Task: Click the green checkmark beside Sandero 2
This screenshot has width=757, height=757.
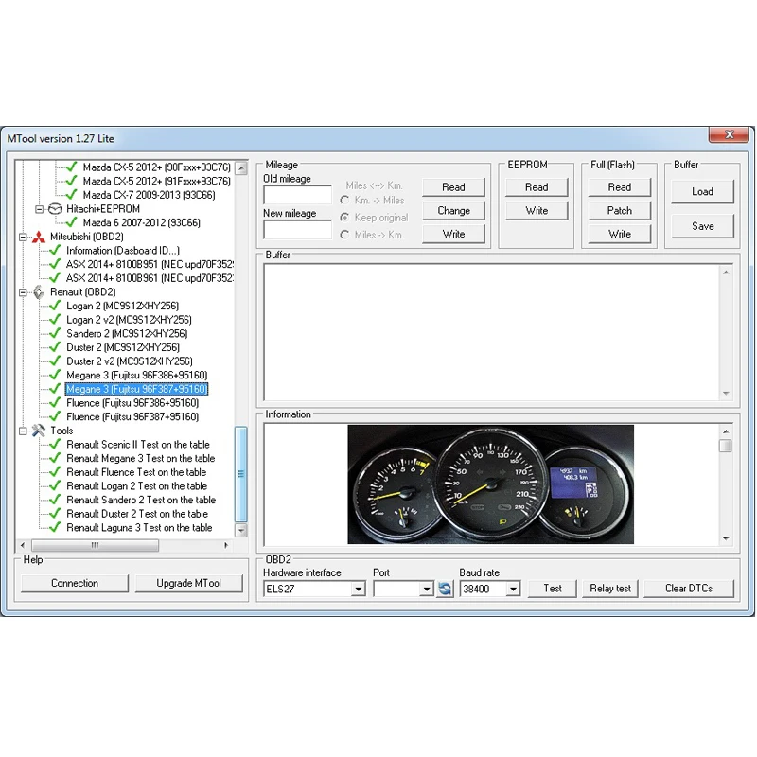Action: click(x=55, y=334)
